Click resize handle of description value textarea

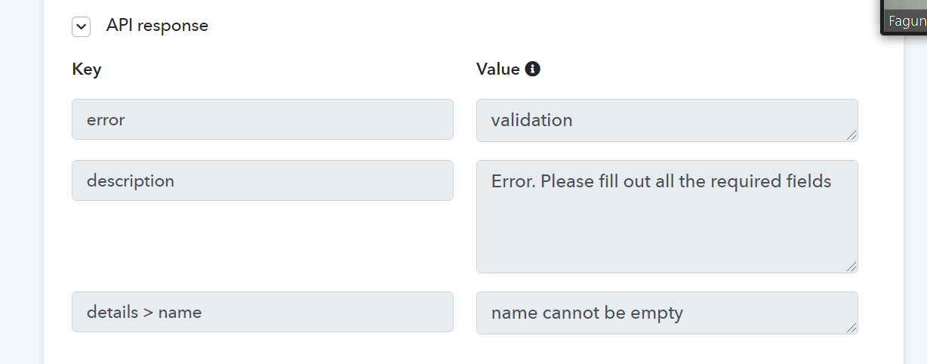(x=851, y=266)
